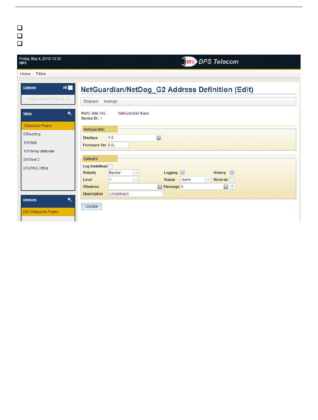
Task: Click the Update button
Action: pos(91,206)
